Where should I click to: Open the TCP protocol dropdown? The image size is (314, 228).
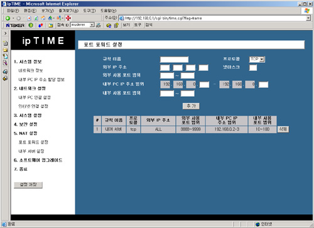(x=257, y=59)
